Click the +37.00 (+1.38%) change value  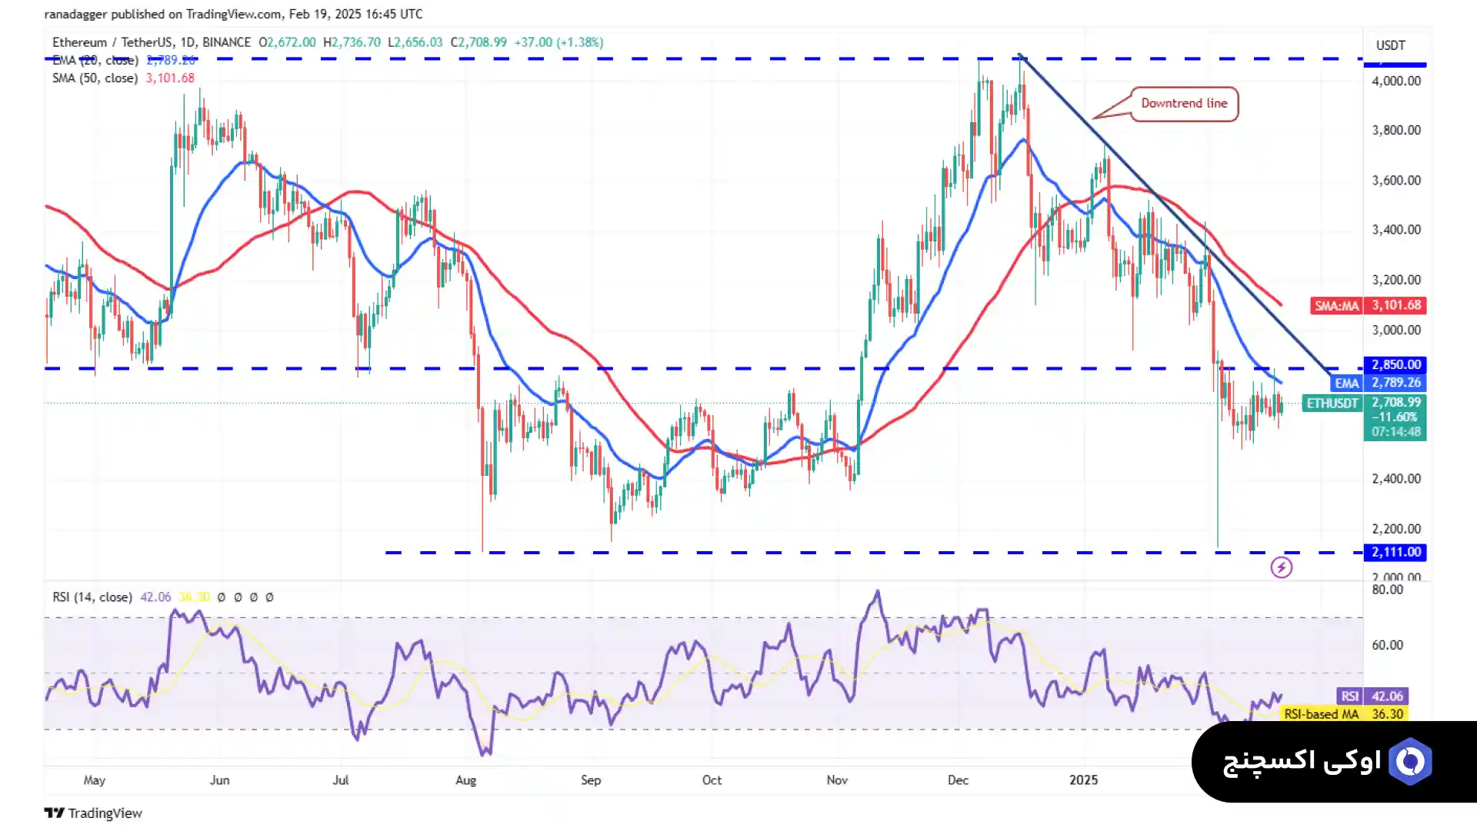[558, 42]
